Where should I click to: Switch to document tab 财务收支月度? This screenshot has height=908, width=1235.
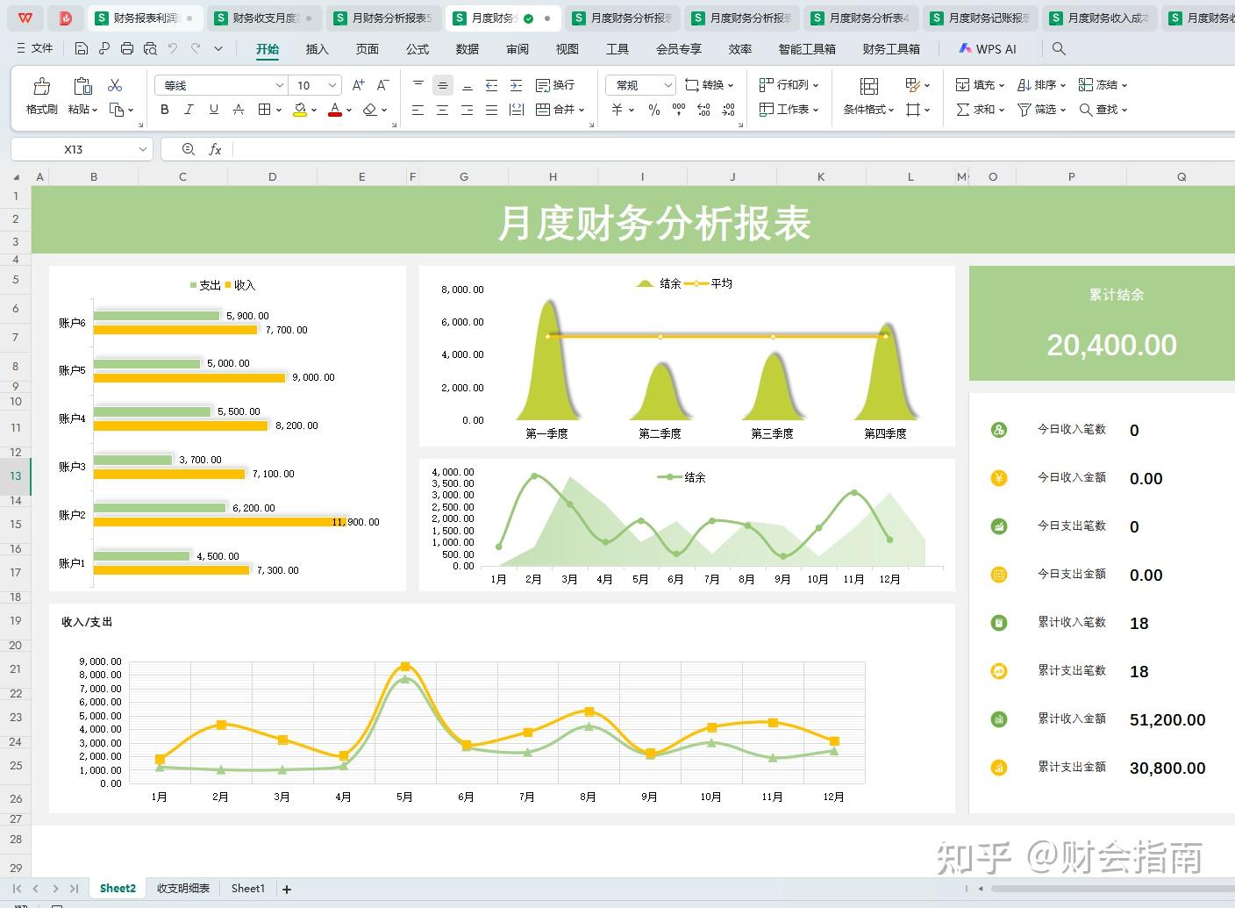pyautogui.click(x=265, y=18)
